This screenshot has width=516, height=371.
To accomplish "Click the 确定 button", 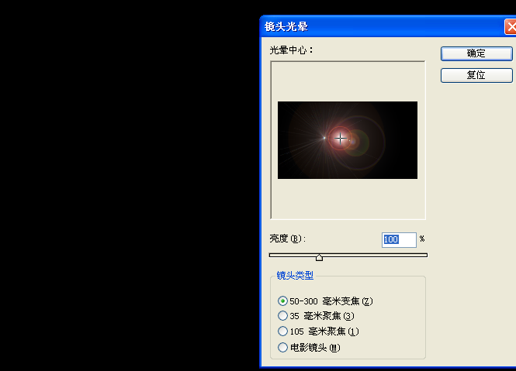I will (476, 53).
